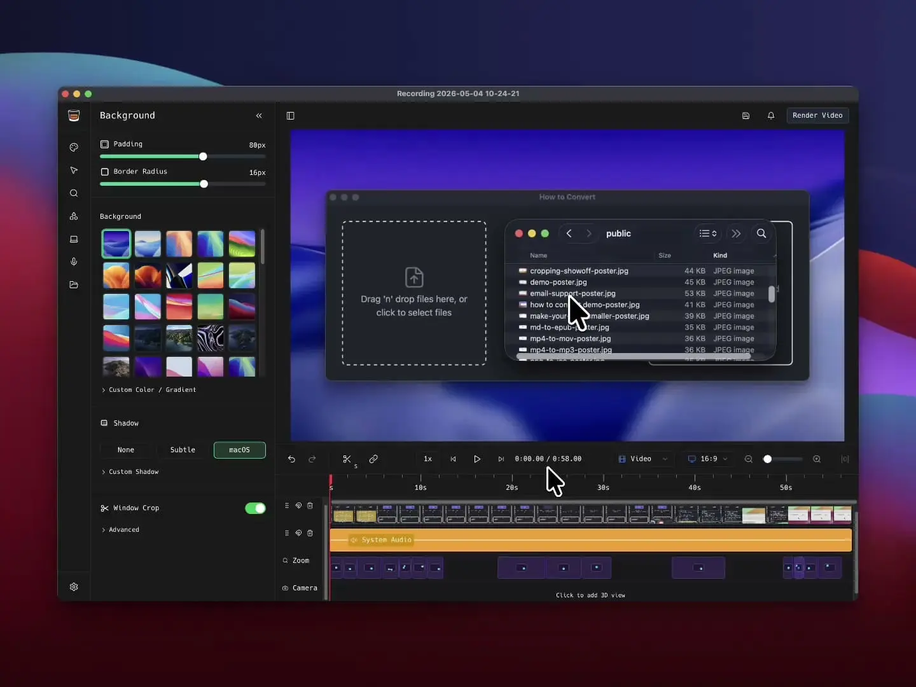Delete the video track with trash icon

310,506
